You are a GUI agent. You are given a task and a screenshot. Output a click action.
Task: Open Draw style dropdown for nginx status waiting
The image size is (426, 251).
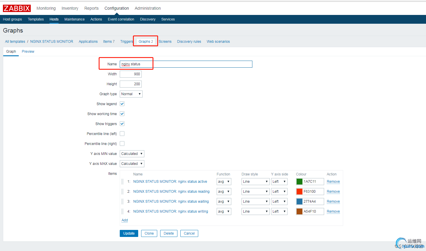point(256,202)
